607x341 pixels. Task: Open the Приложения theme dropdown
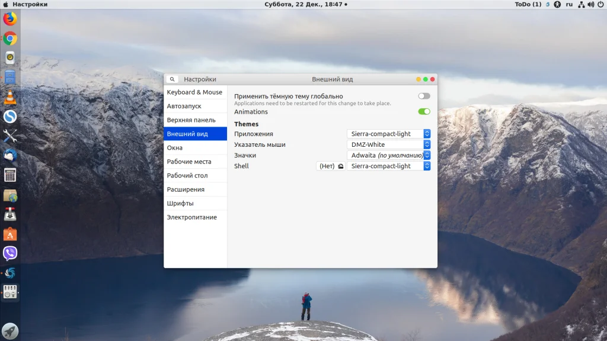click(x=389, y=134)
